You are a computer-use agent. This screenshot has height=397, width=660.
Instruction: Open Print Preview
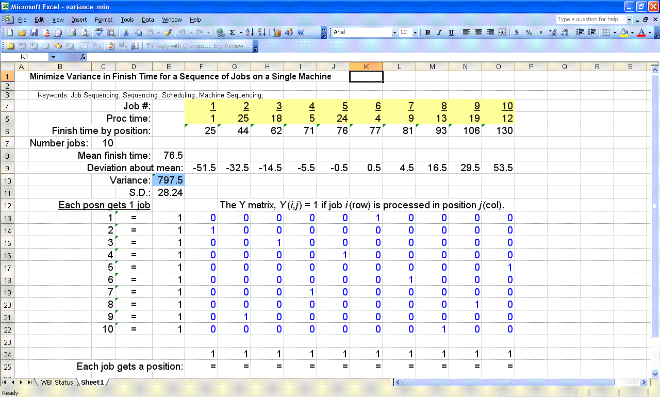pyautogui.click(x=84, y=32)
